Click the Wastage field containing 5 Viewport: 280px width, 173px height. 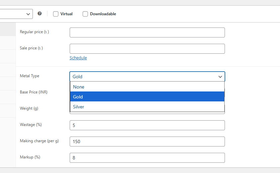[147, 125]
